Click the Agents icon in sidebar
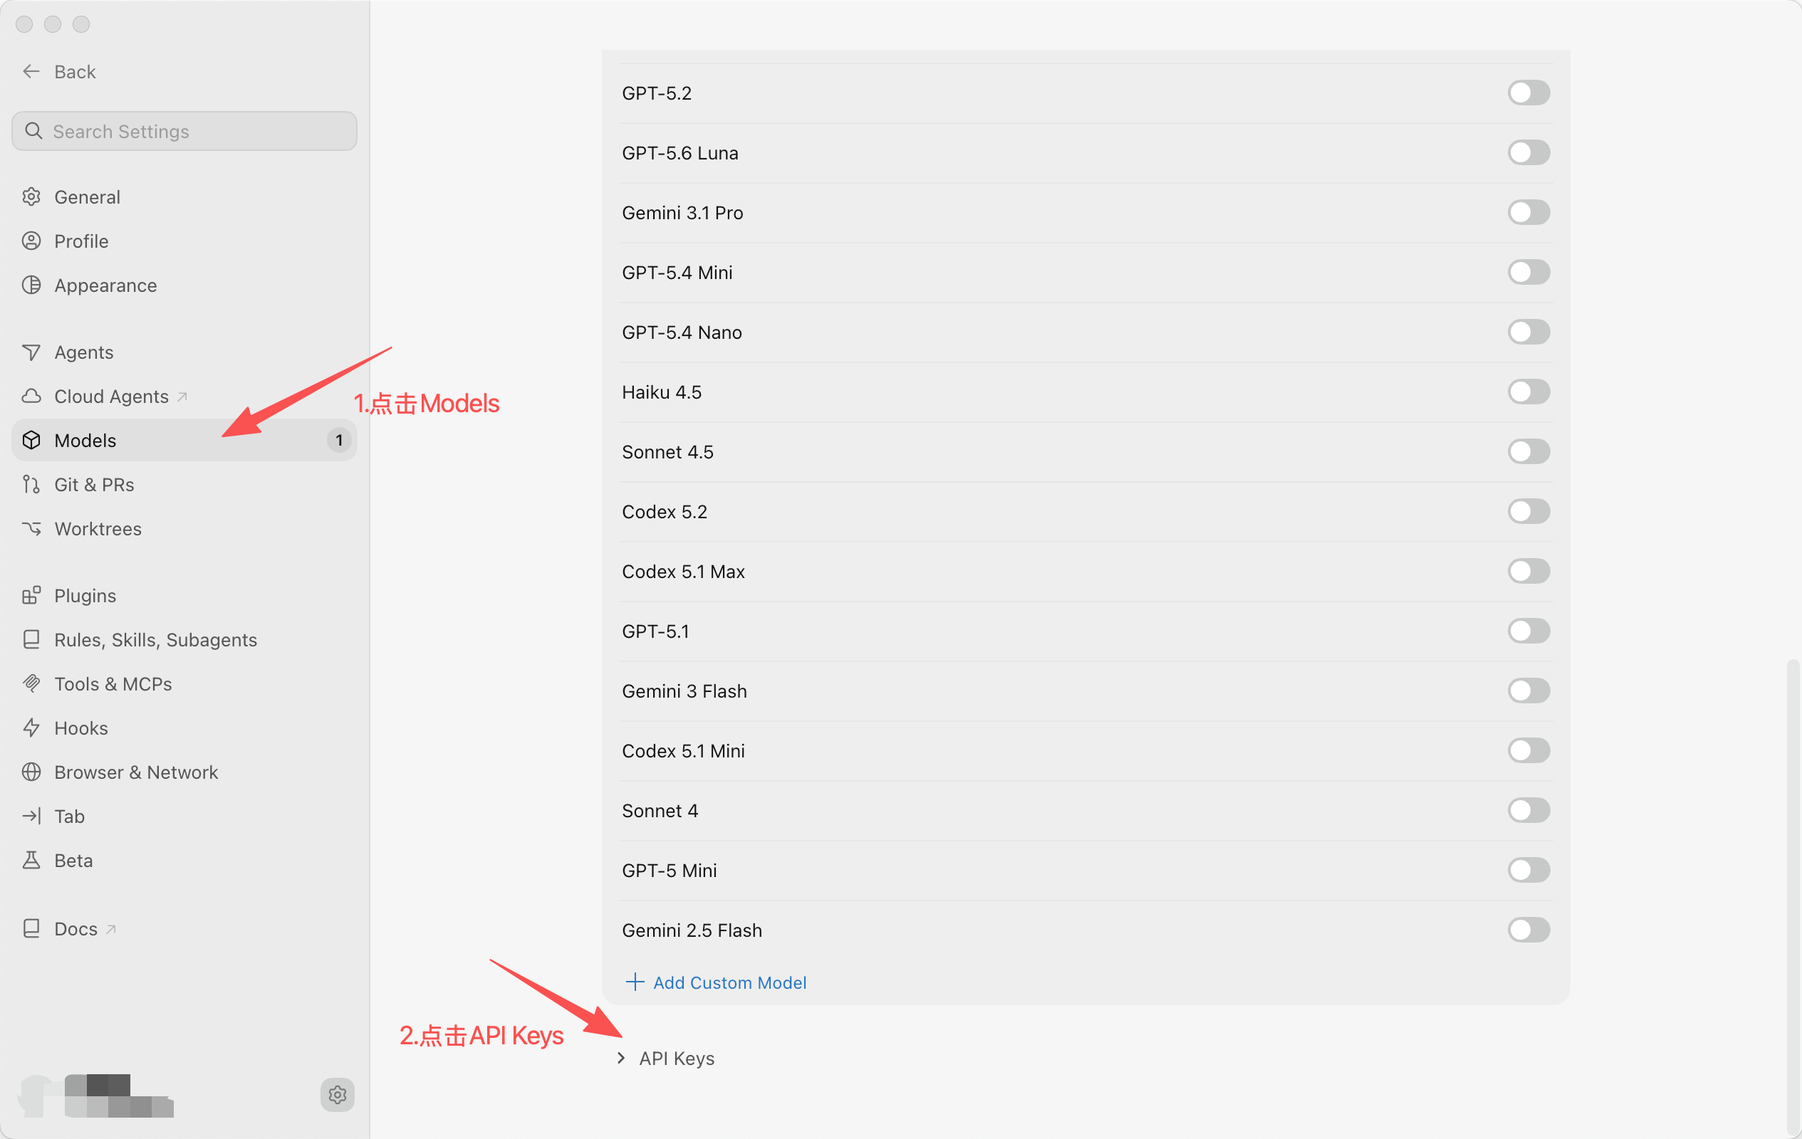This screenshot has height=1139, width=1802. pyautogui.click(x=31, y=352)
